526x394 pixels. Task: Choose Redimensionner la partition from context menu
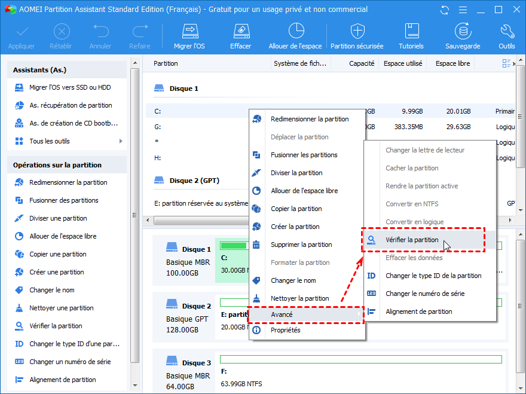307,119
